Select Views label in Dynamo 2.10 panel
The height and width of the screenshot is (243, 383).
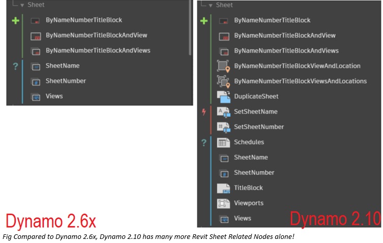tap(243, 218)
